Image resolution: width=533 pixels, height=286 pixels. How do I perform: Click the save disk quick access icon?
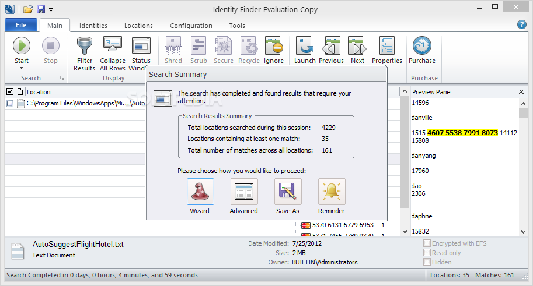coord(41,9)
